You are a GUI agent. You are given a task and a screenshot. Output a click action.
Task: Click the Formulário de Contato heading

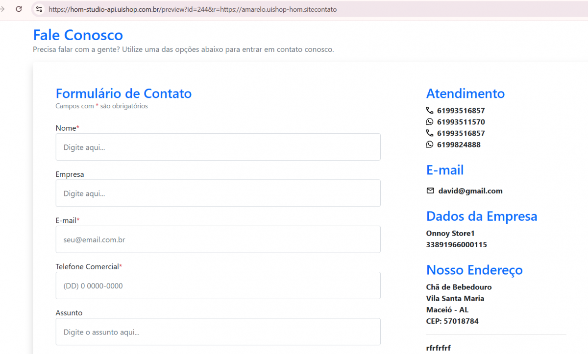[x=123, y=94]
